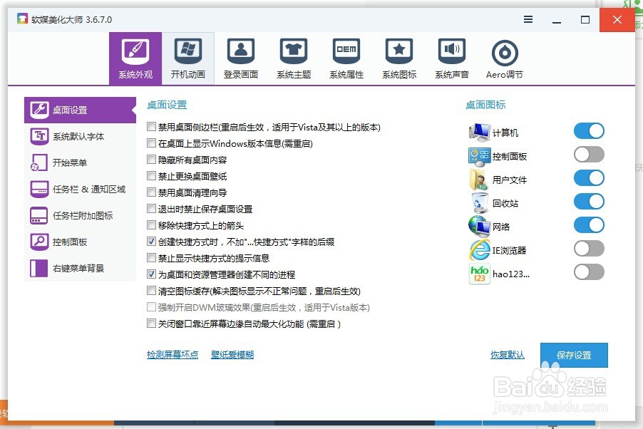Check 禁用桌面清理向导 option
643x429 pixels.
coord(151,192)
